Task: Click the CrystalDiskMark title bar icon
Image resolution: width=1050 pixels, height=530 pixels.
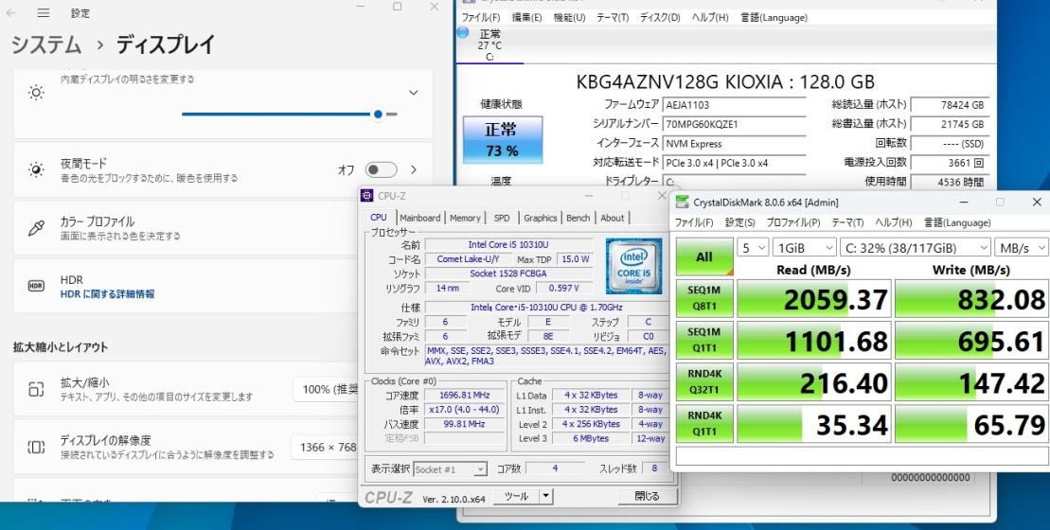Action: (x=682, y=203)
